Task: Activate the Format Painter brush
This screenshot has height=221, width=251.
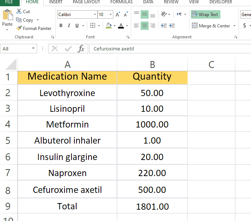Action: point(19,28)
